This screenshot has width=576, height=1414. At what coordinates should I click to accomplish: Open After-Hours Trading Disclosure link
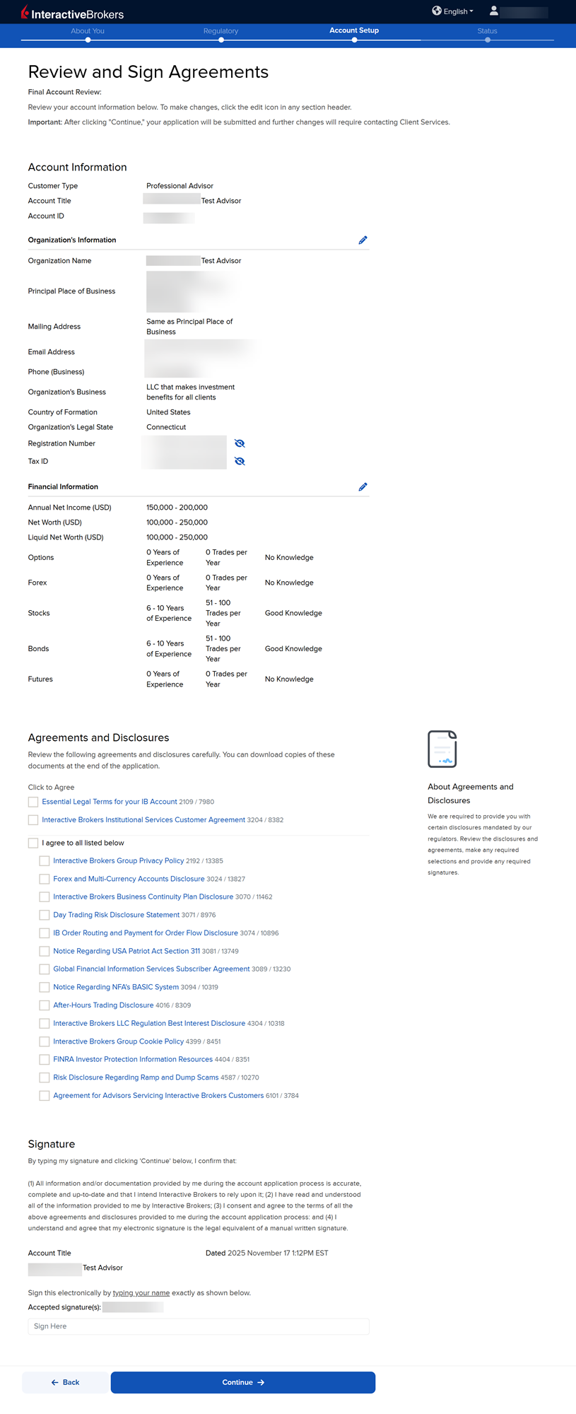[103, 1005]
